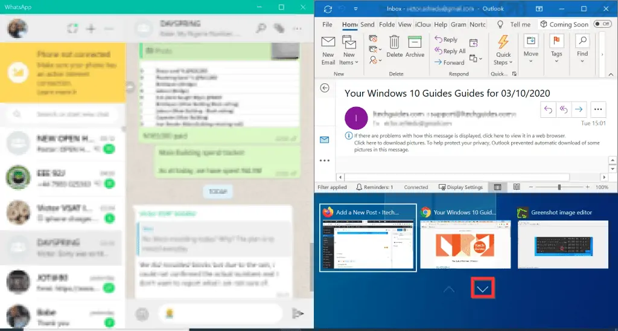The width and height of the screenshot is (618, 331).
Task: Switch to Reading view icon in status bar
Action: click(x=517, y=187)
